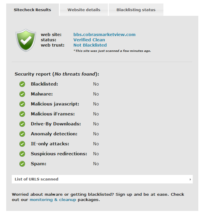Click the green shield checkmark icon

[26, 40]
